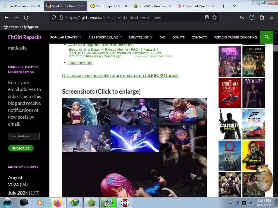Screen dimensions: 278x208
Task: Open Firefox hamburger application menu
Action: pyautogui.click(x=271, y=17)
